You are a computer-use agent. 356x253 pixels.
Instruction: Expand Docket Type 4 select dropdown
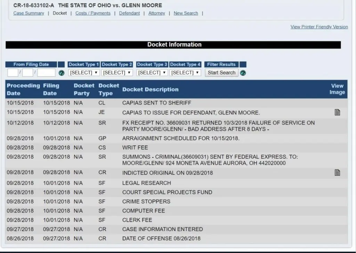click(x=186, y=73)
